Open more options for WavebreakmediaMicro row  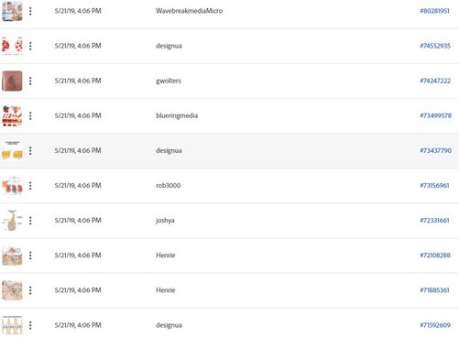(x=30, y=11)
